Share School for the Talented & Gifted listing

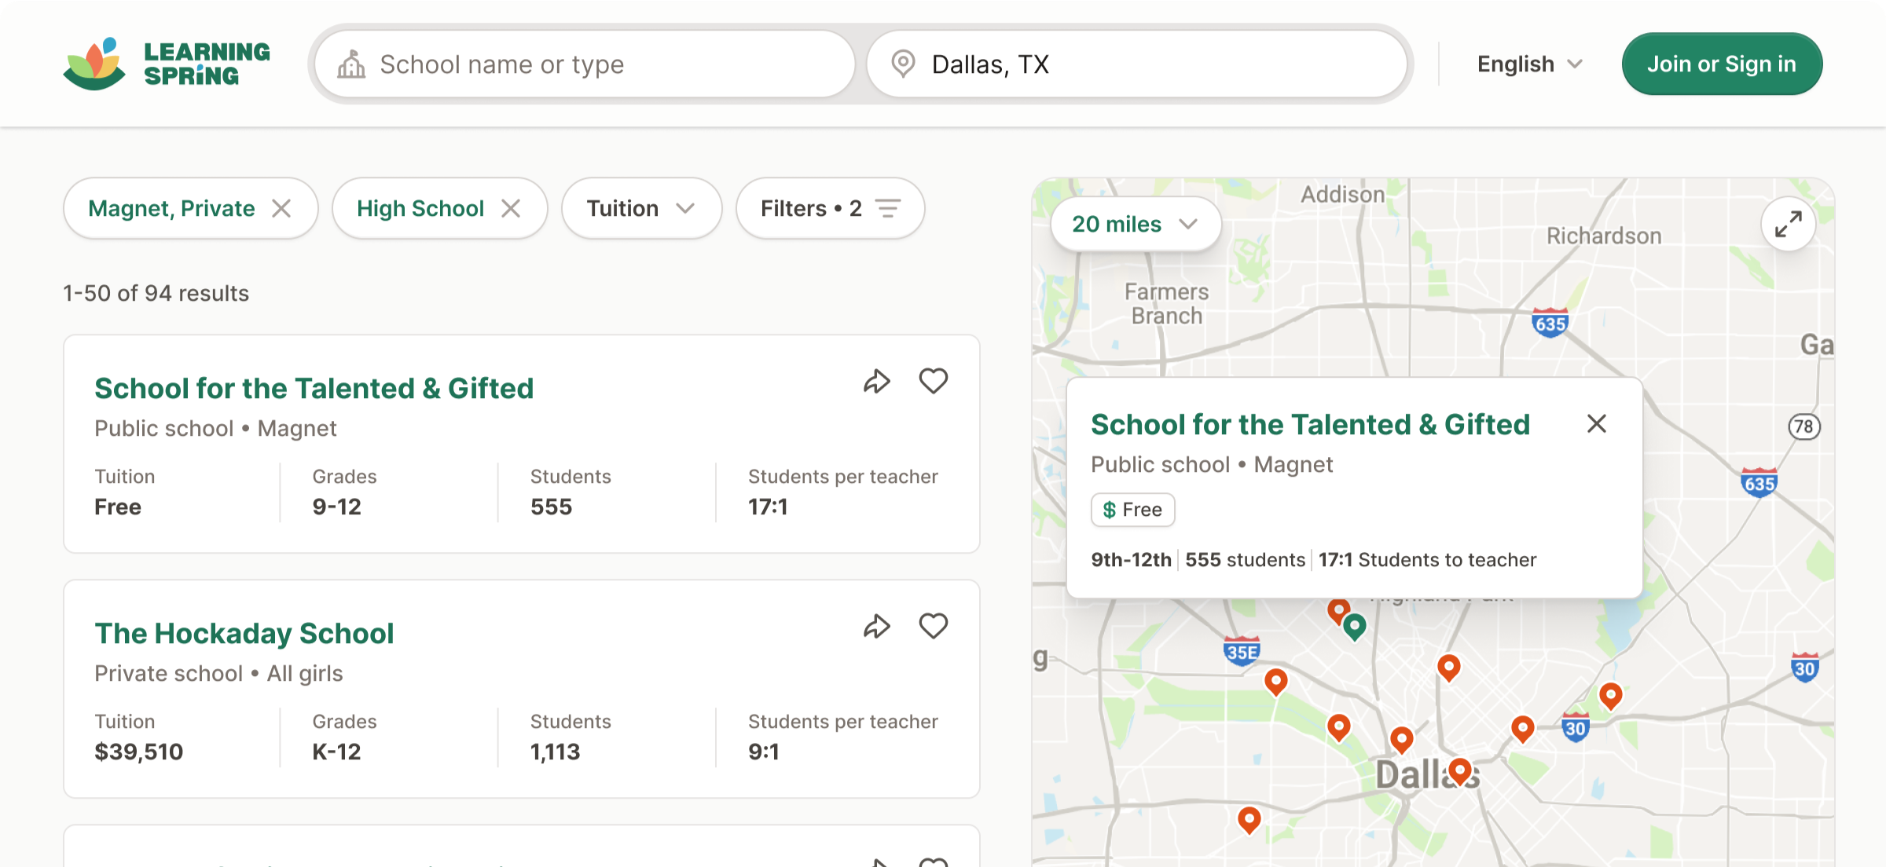tap(876, 382)
